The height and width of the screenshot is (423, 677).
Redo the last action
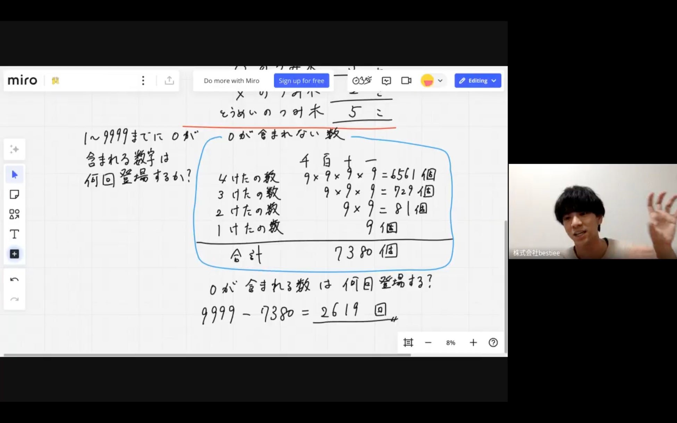tap(14, 299)
